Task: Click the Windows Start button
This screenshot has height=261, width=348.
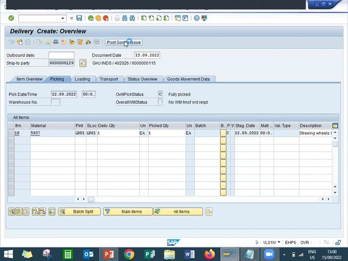Action: coord(8,254)
